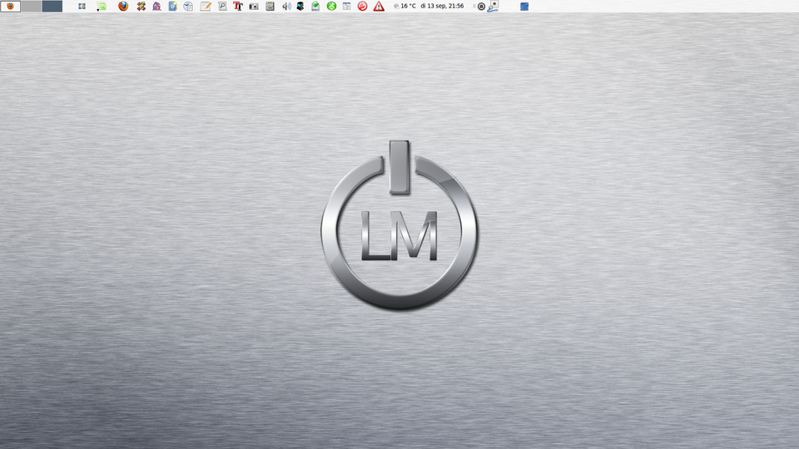Open the calculator launcher icon

tap(270, 6)
